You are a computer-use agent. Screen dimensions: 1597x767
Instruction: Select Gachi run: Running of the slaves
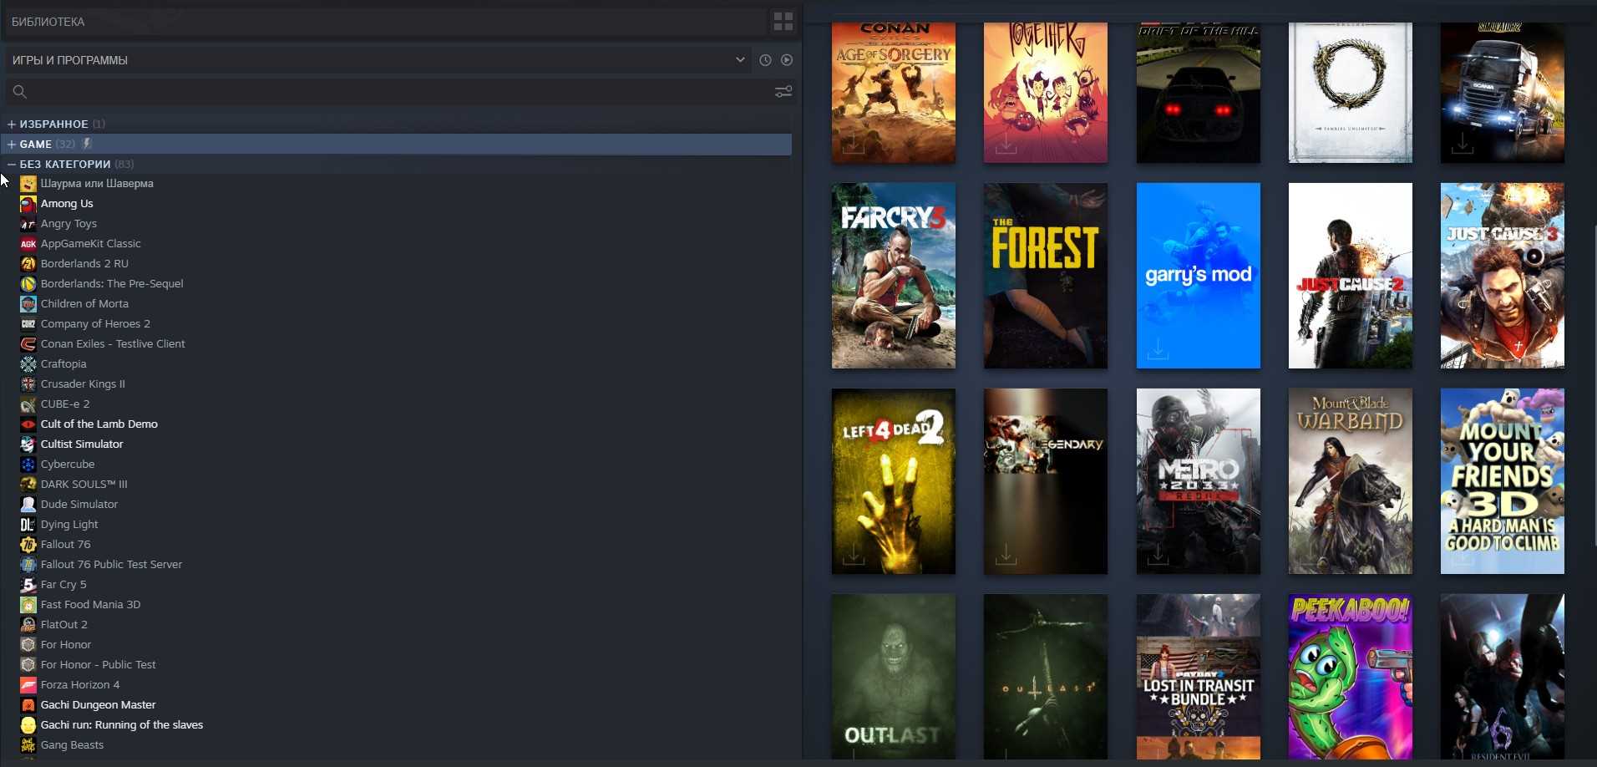(x=122, y=725)
